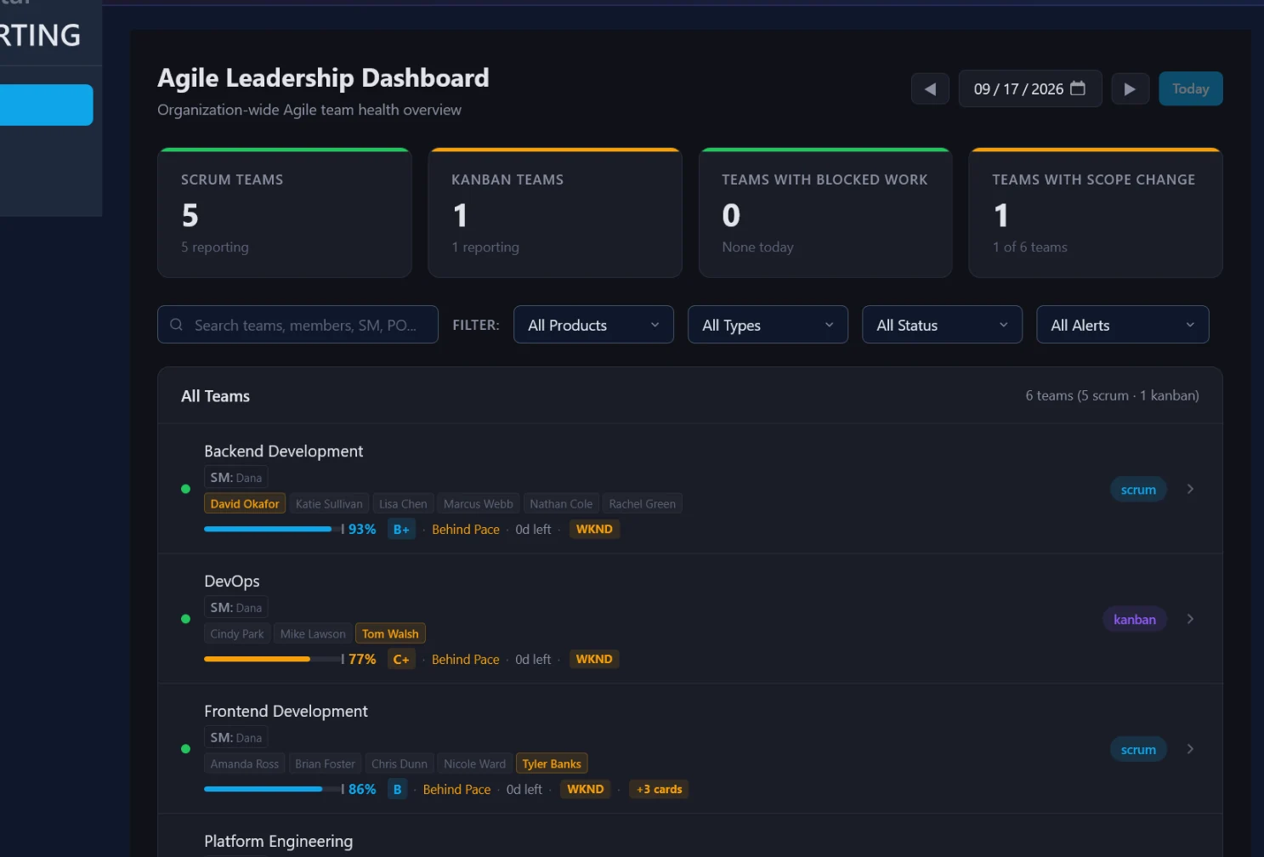Open the All Products filter dropdown

(593, 325)
